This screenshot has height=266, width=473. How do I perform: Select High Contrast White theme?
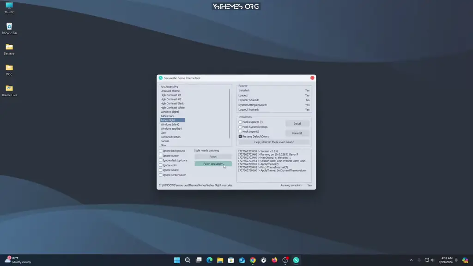(173, 108)
